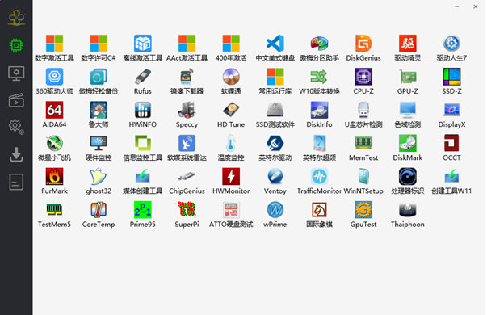The image size is (487, 315).
Task: Launch FurMark
Action: click(54, 181)
